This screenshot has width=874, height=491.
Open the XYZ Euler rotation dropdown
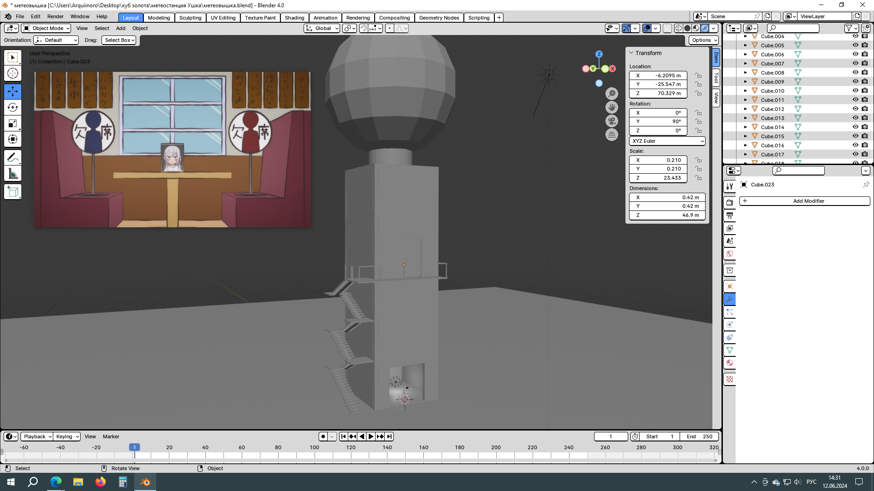(667, 141)
